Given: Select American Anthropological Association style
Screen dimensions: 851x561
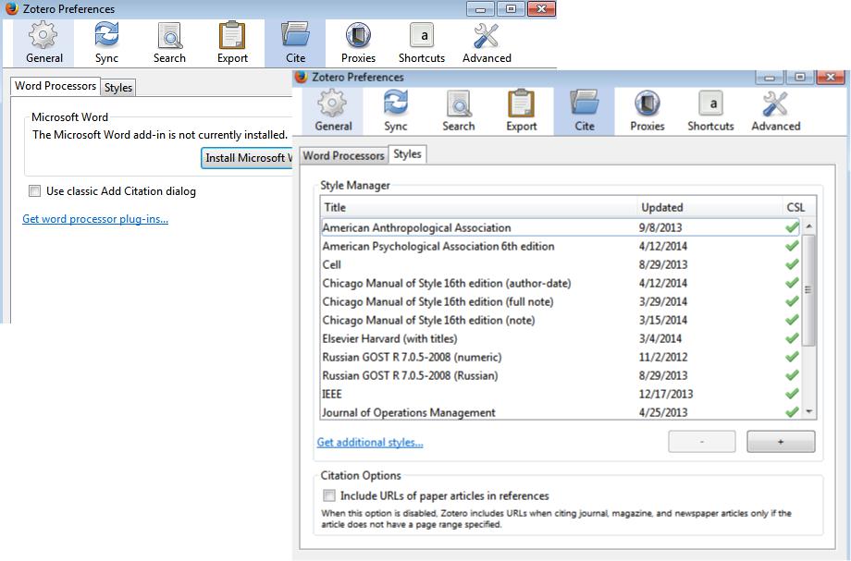Looking at the screenshot, I should 561,227.
